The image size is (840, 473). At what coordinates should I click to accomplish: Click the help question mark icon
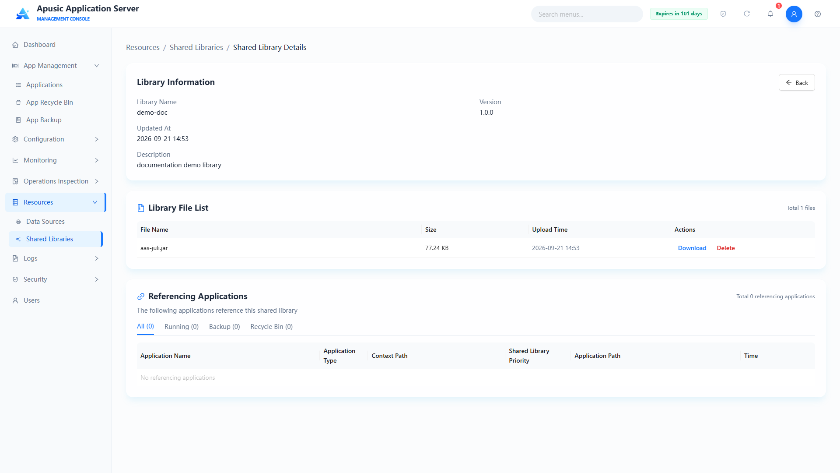pyautogui.click(x=818, y=14)
